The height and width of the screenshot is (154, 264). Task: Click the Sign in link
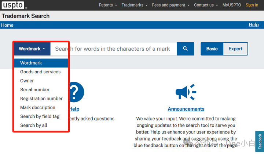(x=252, y=5)
